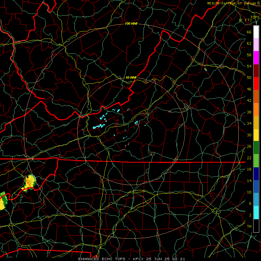Image resolution: width=261 pixels, height=261 pixels.
Task: Click the navy blue legend swatch
Action: (256, 174)
